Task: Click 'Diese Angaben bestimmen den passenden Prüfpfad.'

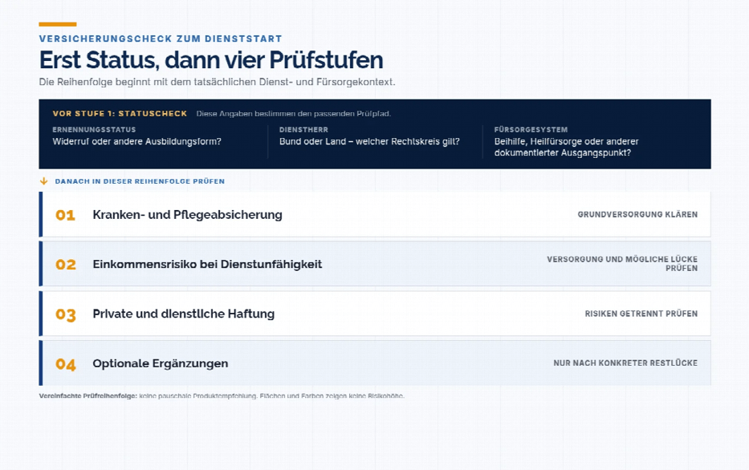Action: (x=294, y=114)
